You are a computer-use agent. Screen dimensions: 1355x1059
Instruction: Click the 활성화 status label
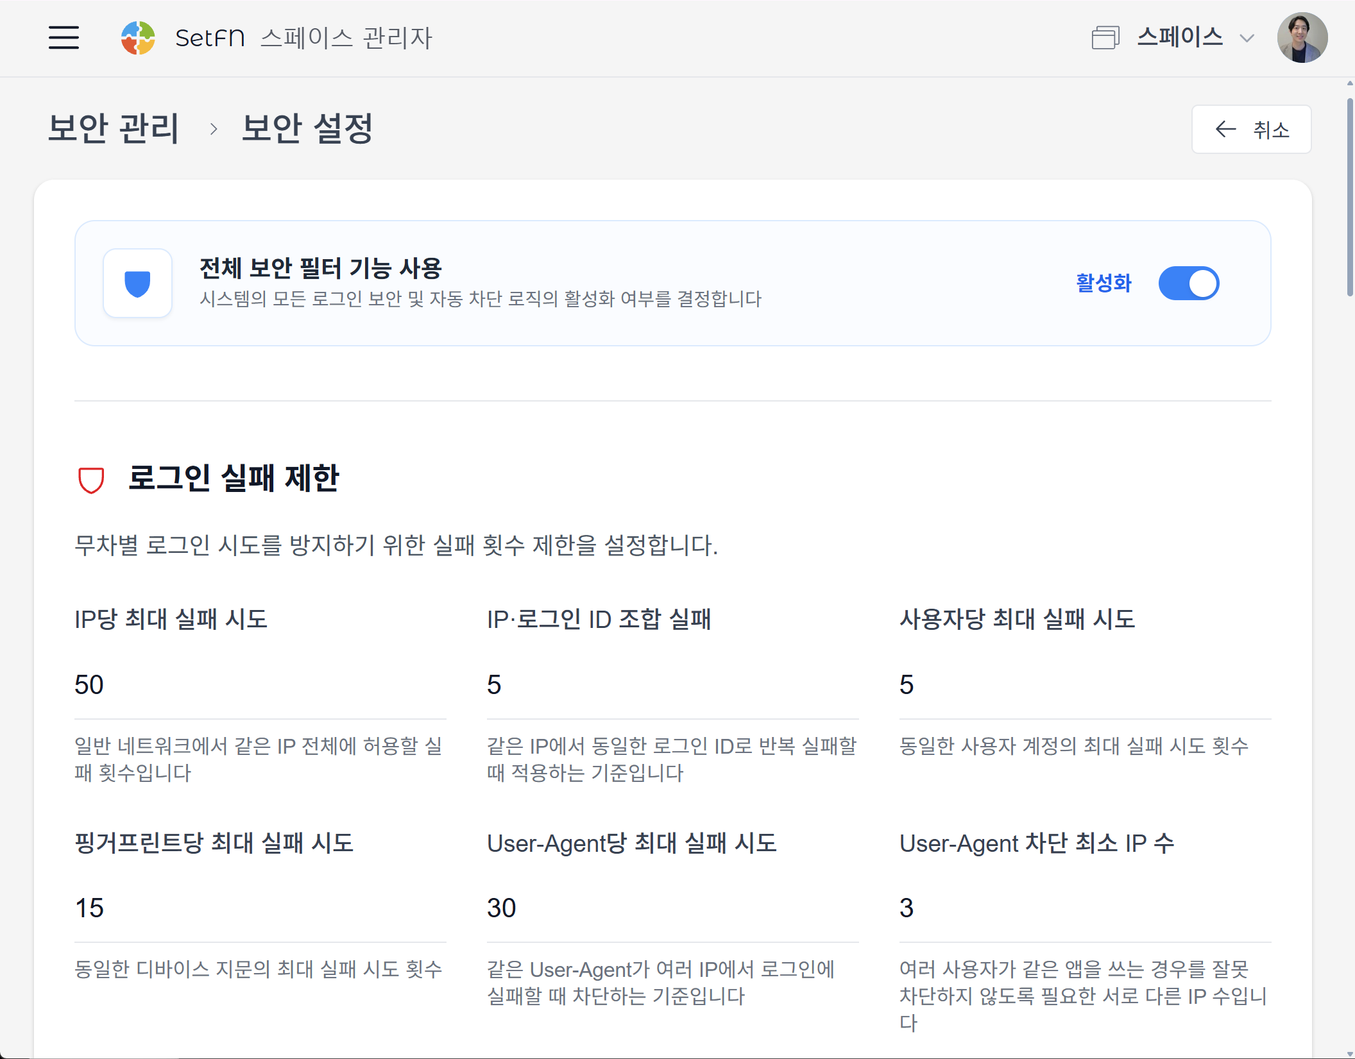pos(1104,284)
